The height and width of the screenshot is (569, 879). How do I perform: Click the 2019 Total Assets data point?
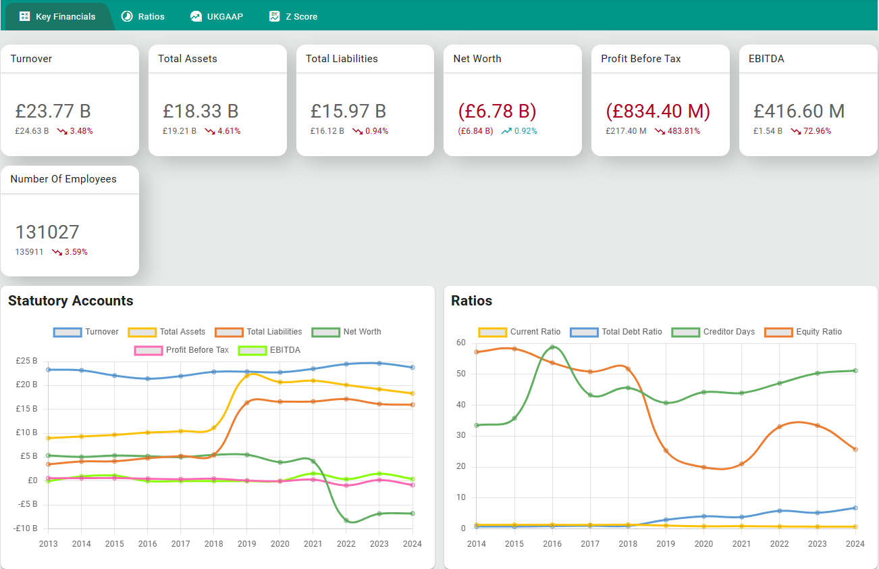coord(247,374)
